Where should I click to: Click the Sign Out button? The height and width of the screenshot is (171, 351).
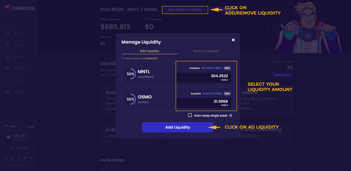(x=19, y=148)
